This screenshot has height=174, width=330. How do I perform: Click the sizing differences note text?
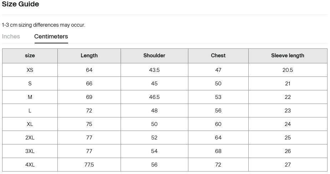tap(44, 25)
